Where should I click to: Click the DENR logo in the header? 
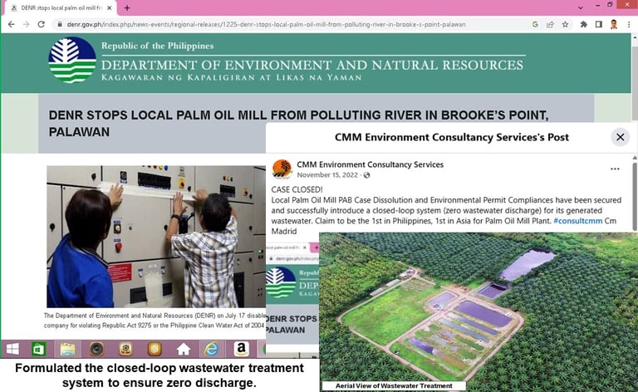point(72,60)
